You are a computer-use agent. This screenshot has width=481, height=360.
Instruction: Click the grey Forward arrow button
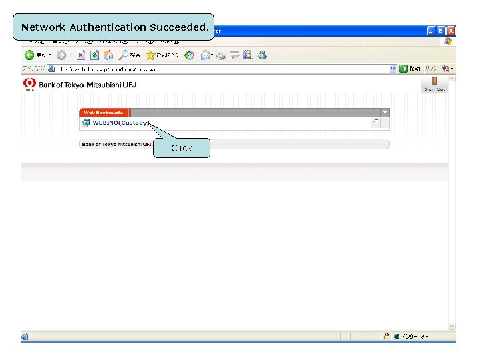[x=61, y=55]
